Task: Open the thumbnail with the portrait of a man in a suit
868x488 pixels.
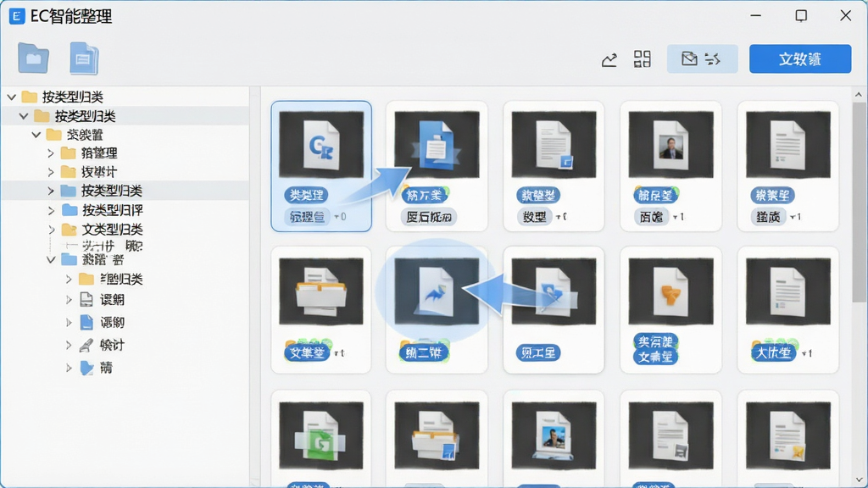Action: 671,144
